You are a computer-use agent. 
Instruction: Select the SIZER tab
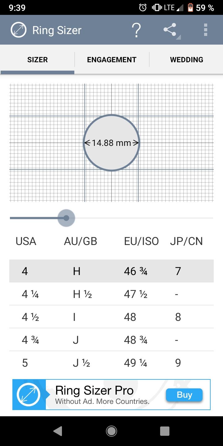pyautogui.click(x=37, y=59)
